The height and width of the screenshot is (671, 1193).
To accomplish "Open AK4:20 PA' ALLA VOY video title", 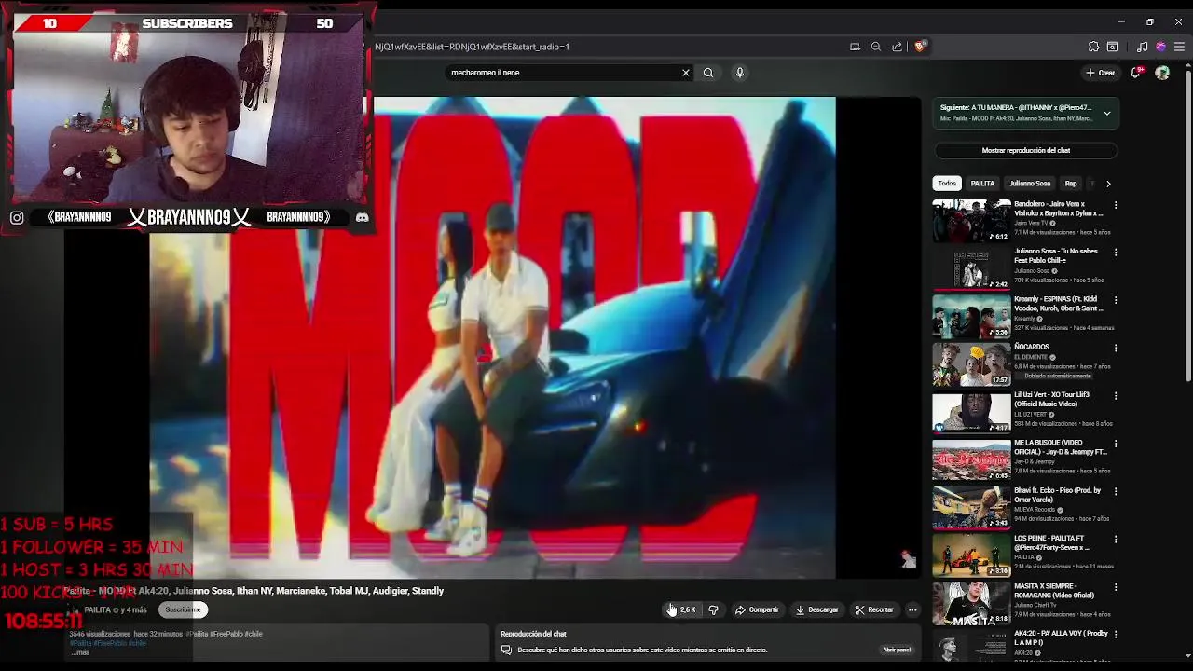I will click(1061, 638).
